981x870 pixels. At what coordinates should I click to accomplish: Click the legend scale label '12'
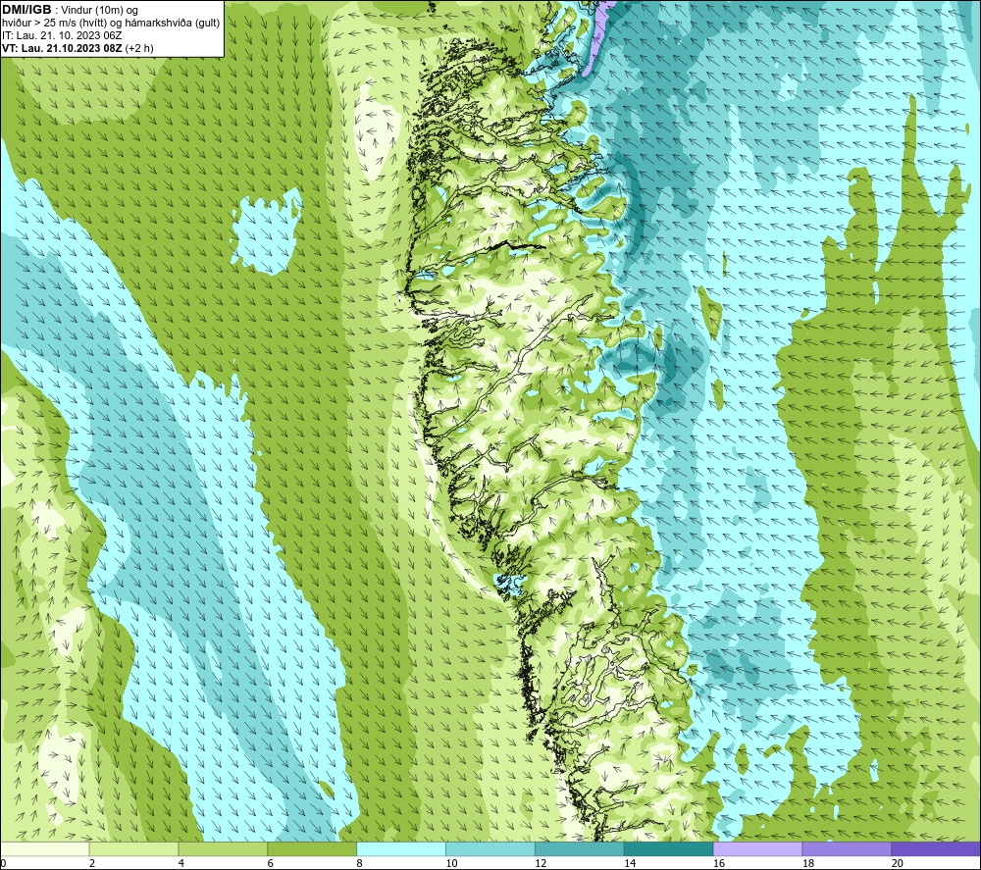pyautogui.click(x=541, y=863)
